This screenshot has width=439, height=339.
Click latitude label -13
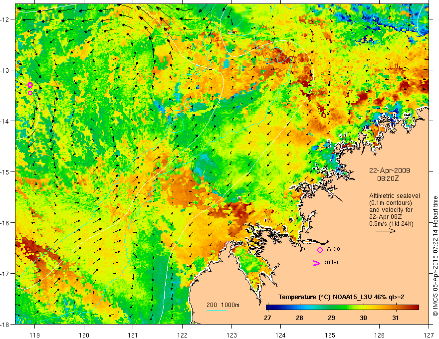click(x=5, y=70)
